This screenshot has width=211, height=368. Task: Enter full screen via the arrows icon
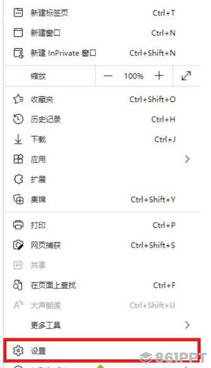click(186, 76)
